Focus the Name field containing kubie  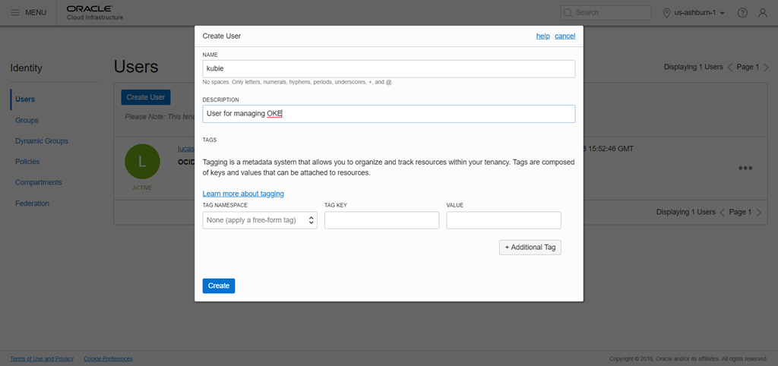[x=388, y=68]
